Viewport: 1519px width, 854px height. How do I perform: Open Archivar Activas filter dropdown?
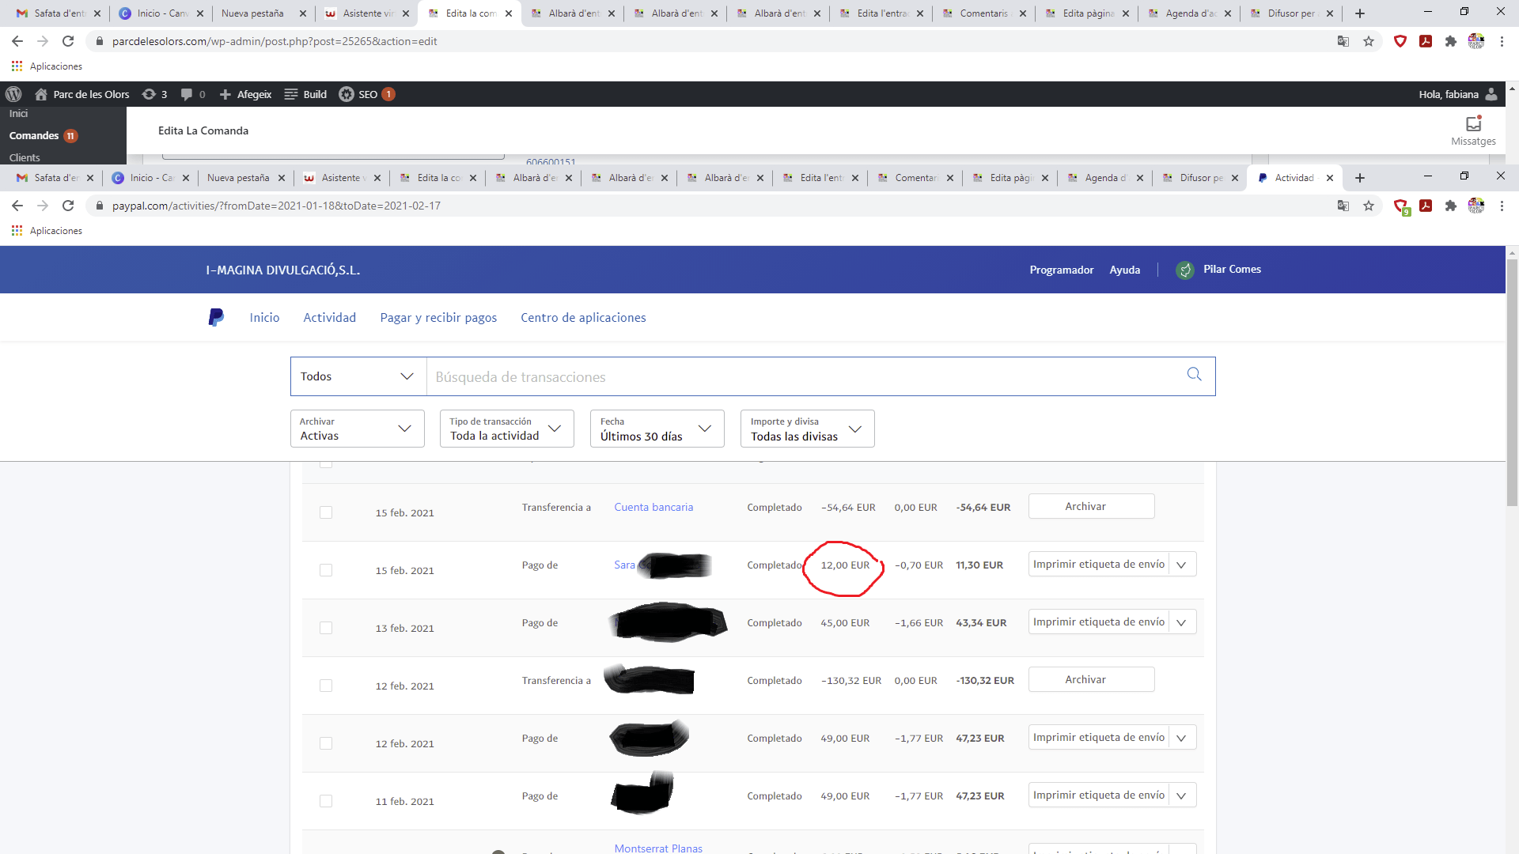358,429
